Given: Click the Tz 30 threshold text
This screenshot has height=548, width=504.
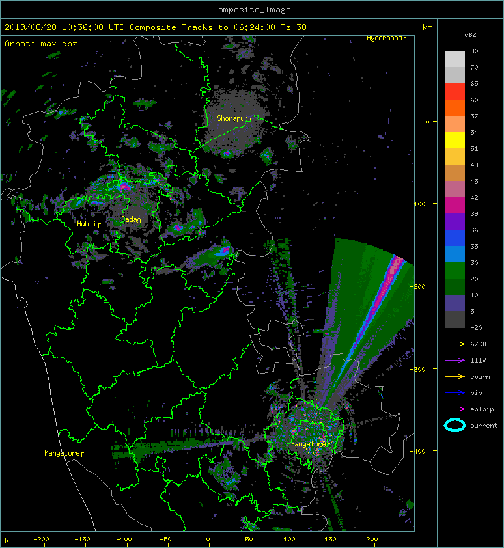Looking at the screenshot, I should click(x=294, y=27).
